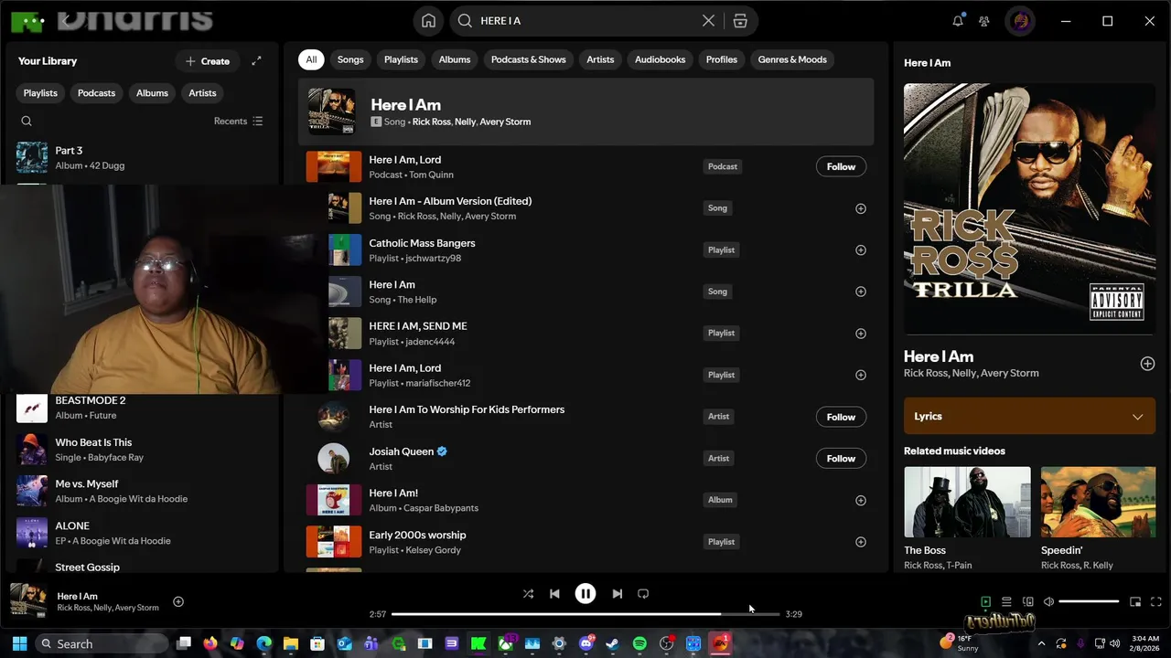The image size is (1171, 658).
Task: Add mariafischer412's Here I Am, Lord playlist
Action: pyautogui.click(x=860, y=375)
